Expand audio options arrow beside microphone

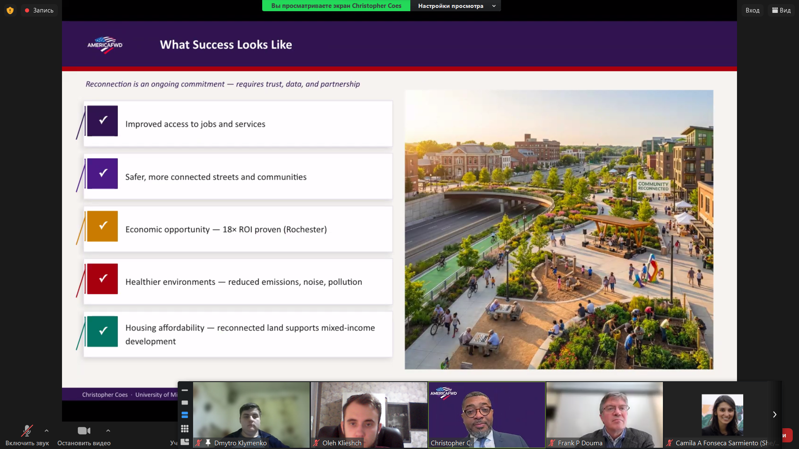click(47, 431)
